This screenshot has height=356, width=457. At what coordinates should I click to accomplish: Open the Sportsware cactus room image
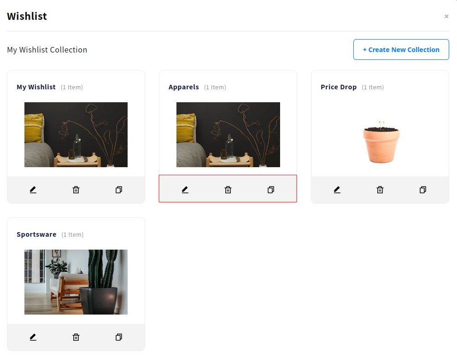76,282
